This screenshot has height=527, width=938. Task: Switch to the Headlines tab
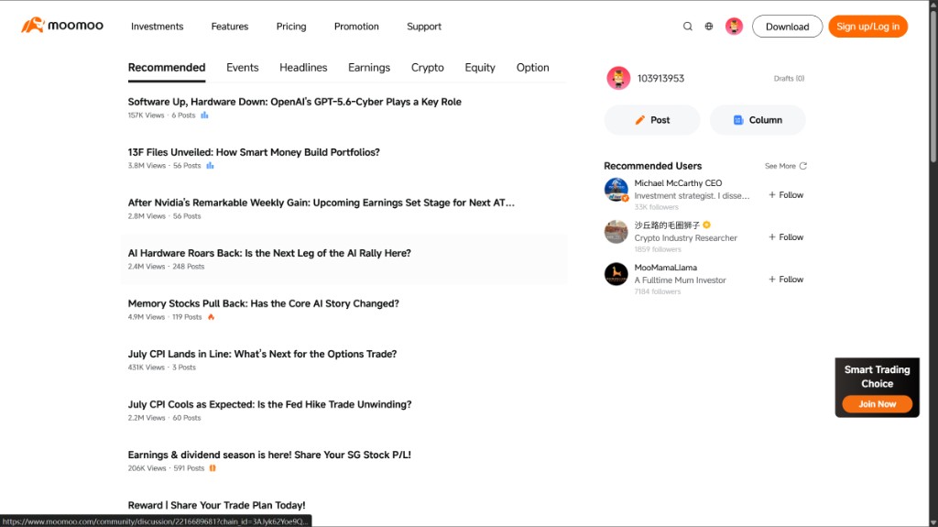(x=303, y=68)
